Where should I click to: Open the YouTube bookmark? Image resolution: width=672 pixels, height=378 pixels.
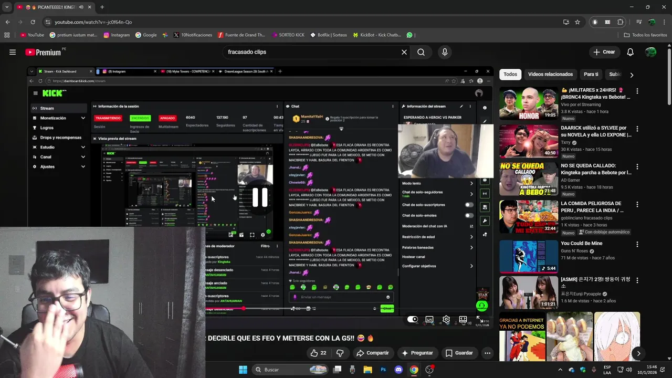coord(32,35)
